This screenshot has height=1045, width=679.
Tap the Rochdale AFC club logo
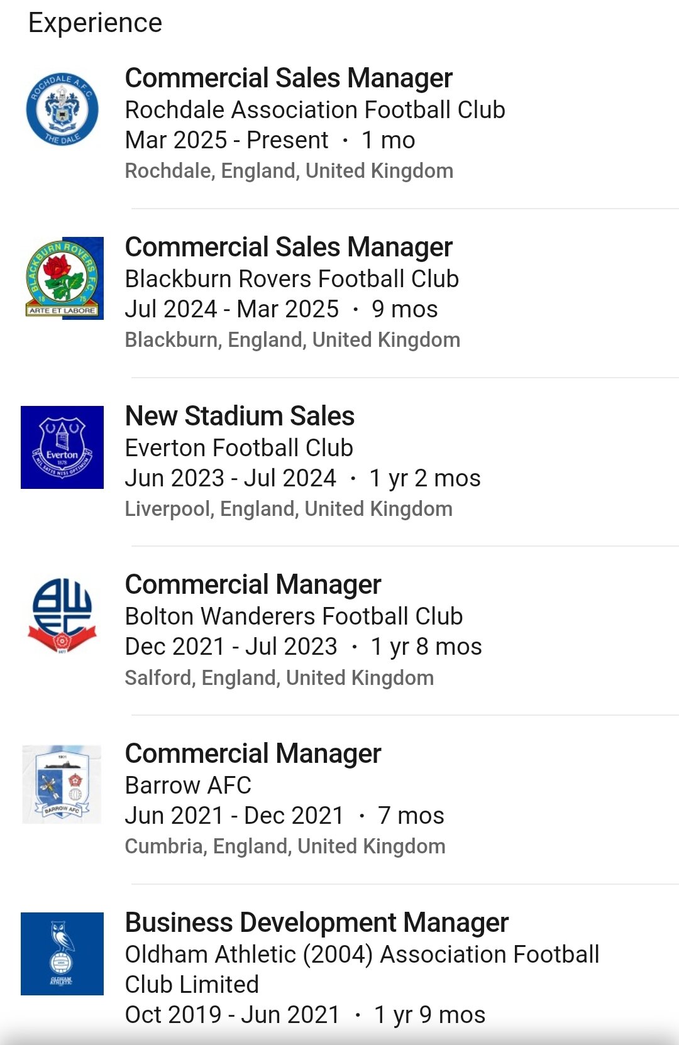click(x=62, y=109)
